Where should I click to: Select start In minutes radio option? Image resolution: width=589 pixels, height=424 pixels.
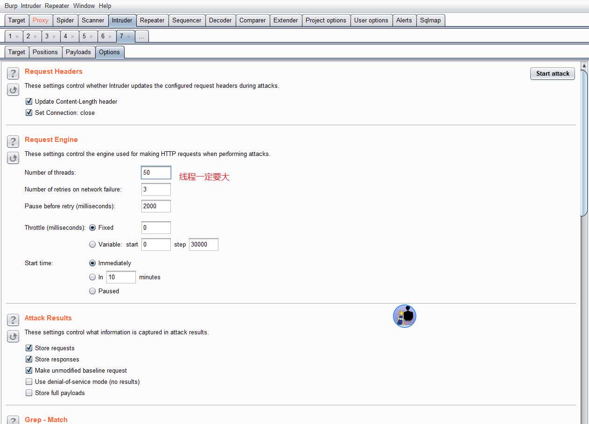point(92,277)
